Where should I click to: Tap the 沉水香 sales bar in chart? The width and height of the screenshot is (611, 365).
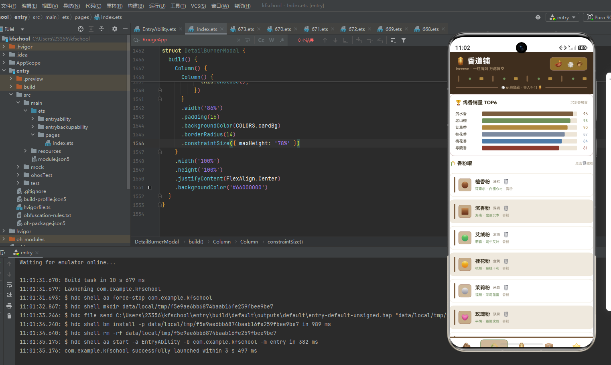tap(528, 114)
